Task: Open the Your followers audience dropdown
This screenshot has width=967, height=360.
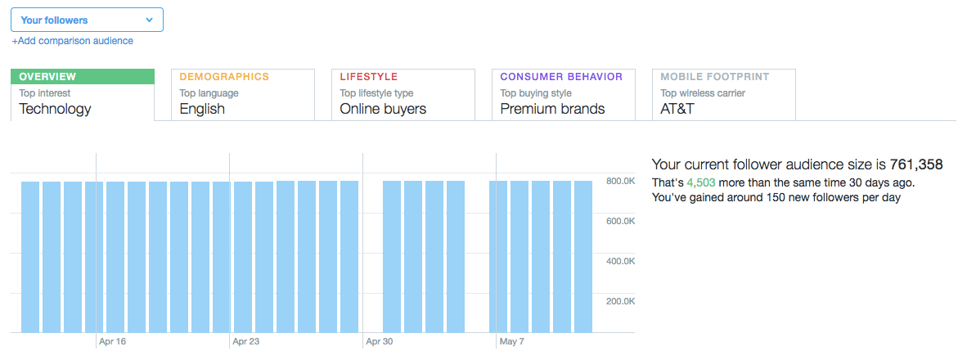Action: (87, 20)
